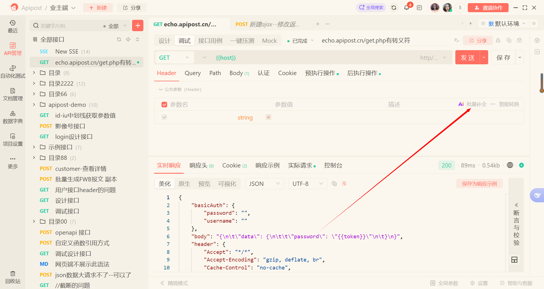Locate current interface with the target icon
Screen dimensions: 544x289
pyautogui.click(x=128, y=39)
